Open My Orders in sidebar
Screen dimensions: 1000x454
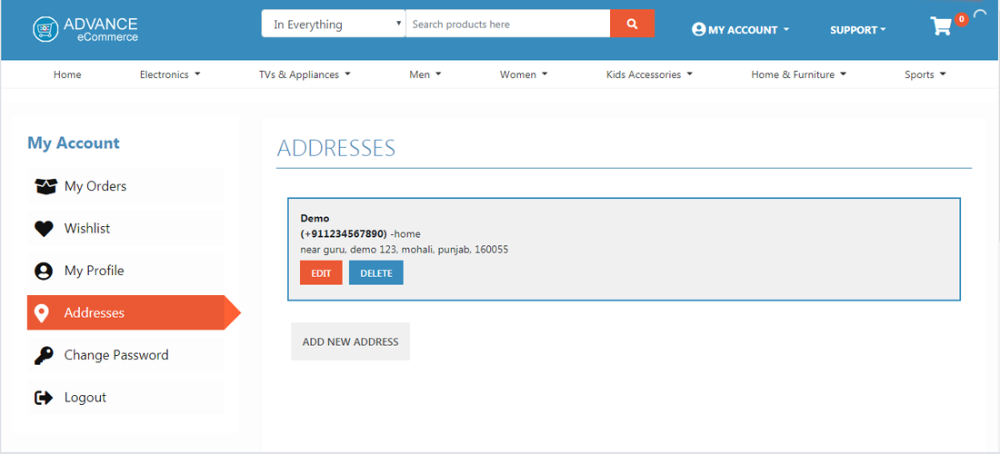[x=125, y=186]
